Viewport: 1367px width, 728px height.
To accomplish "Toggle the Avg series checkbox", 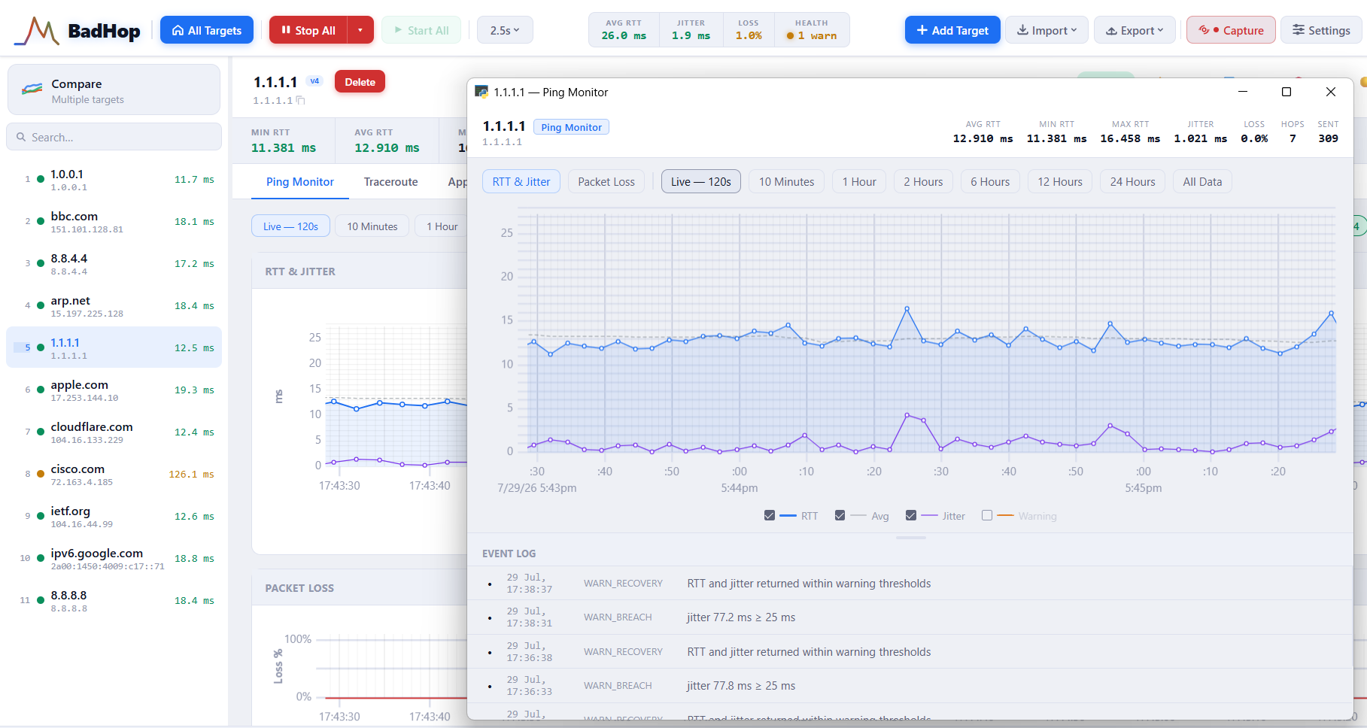I will 840,516.
